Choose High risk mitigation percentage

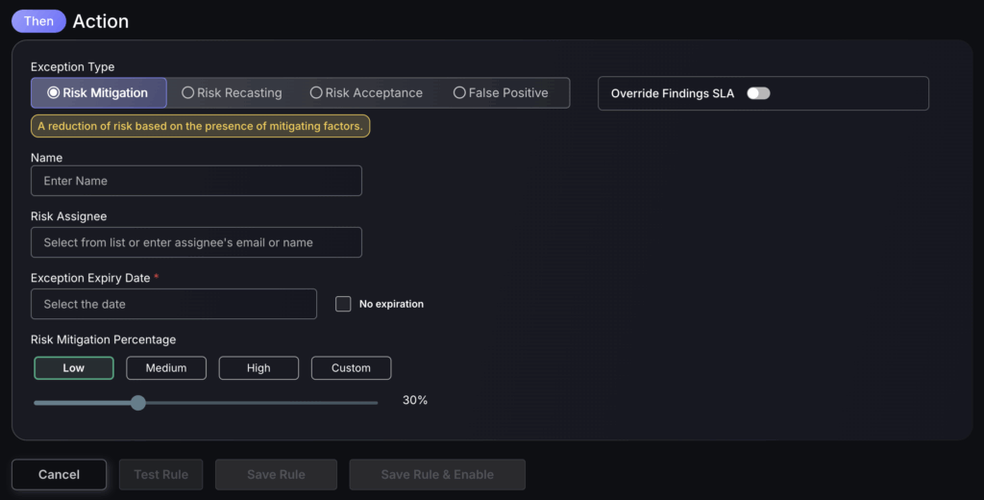258,368
